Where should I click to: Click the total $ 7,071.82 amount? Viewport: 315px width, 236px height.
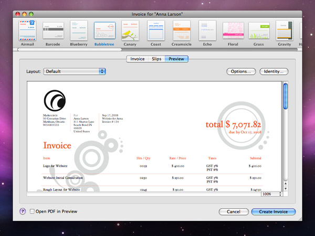[233, 124]
